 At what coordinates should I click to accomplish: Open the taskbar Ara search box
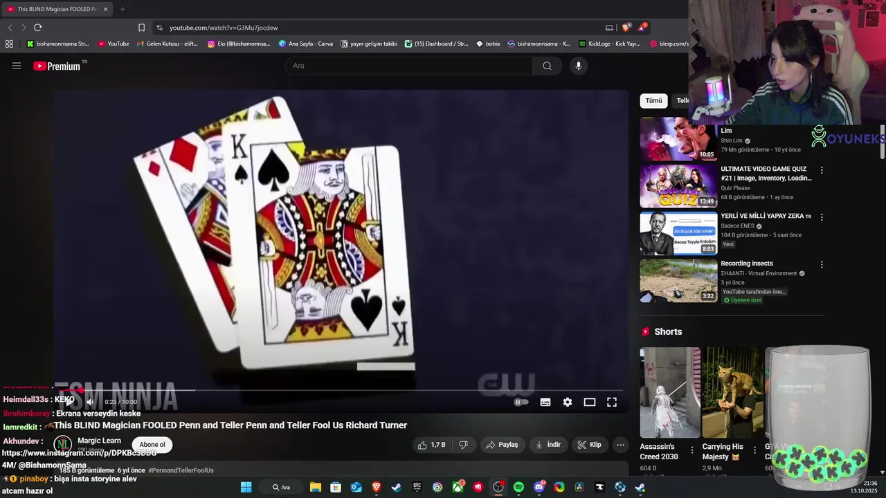click(x=281, y=487)
